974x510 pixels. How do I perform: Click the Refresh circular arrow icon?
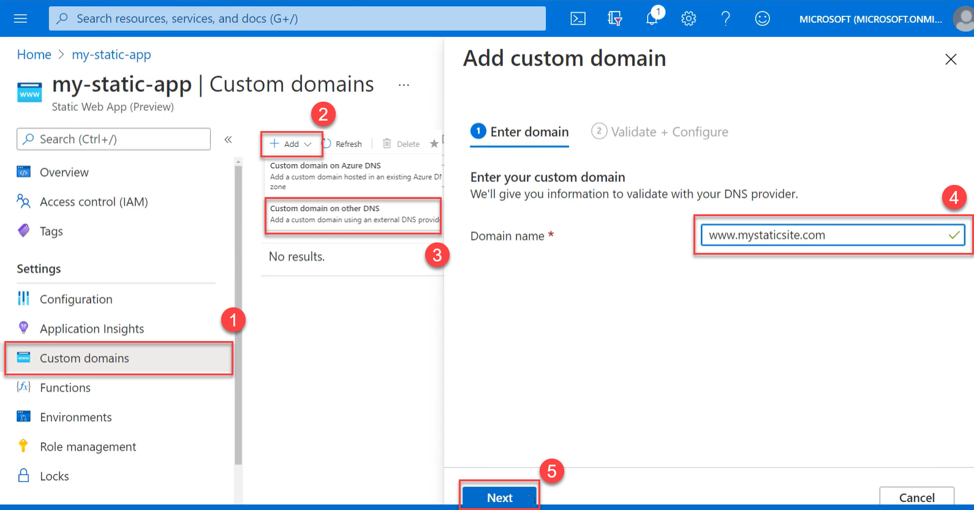click(327, 144)
